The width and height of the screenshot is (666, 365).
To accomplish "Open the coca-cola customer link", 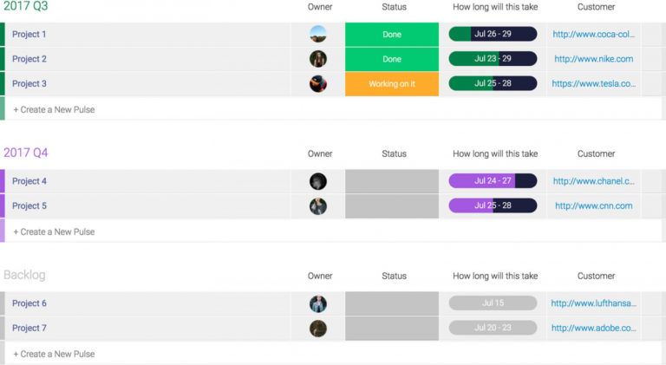I will (594, 35).
